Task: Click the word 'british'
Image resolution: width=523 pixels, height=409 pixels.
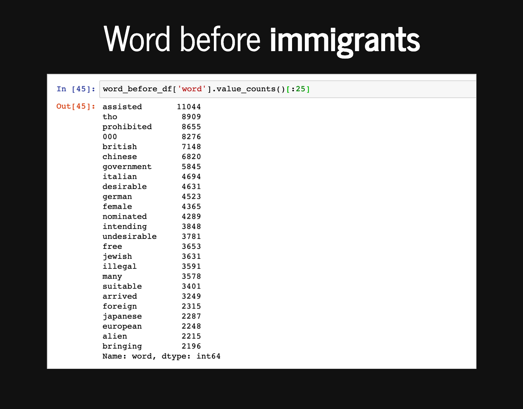Action: [x=120, y=147]
